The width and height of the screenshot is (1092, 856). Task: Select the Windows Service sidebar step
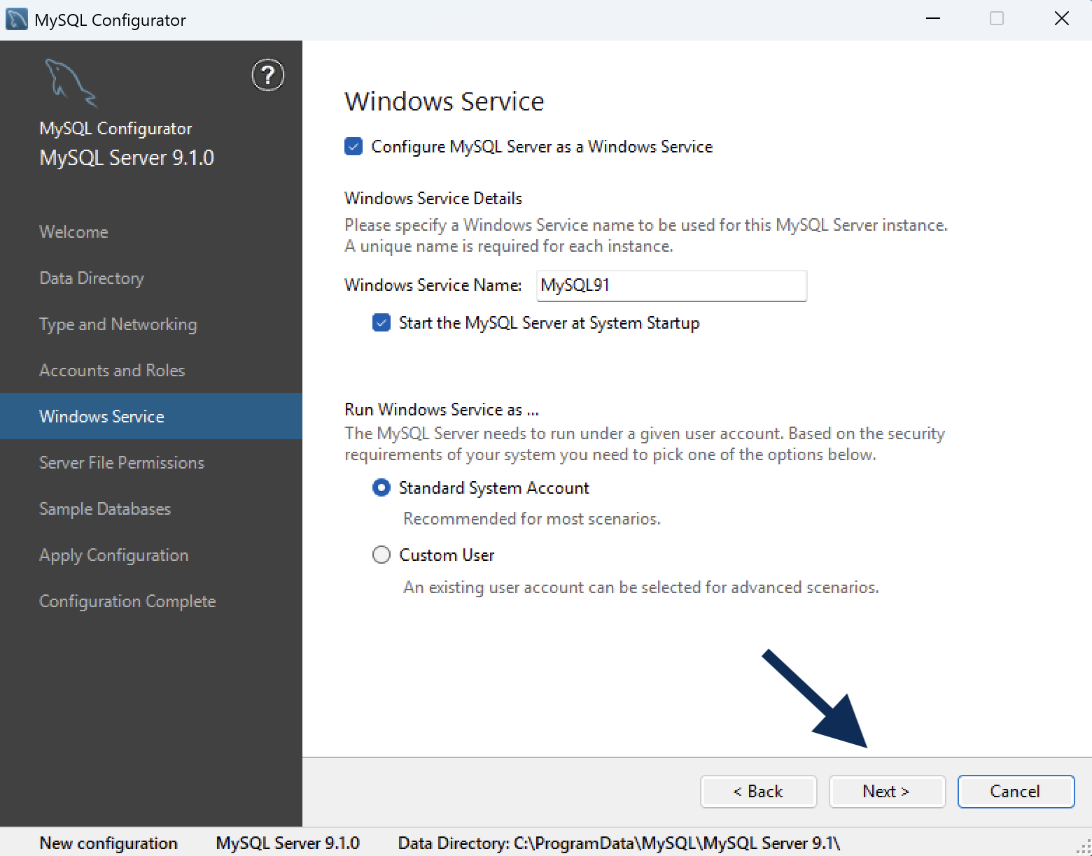(x=151, y=416)
